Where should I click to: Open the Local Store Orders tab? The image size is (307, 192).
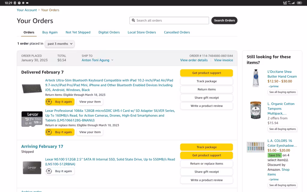(x=142, y=32)
